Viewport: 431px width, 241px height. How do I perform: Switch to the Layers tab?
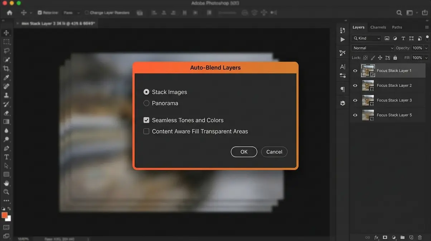[x=358, y=27]
